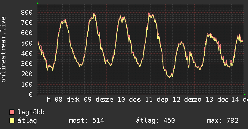Click the 08 date label on x-axis
Screen dimensions: 248x129
pyautogui.click(x=58, y=100)
